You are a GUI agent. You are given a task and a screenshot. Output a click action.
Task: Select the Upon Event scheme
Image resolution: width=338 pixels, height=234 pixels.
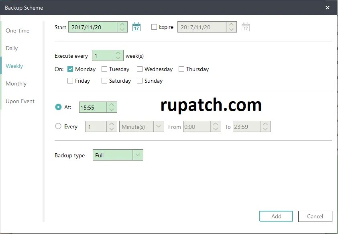click(x=20, y=101)
